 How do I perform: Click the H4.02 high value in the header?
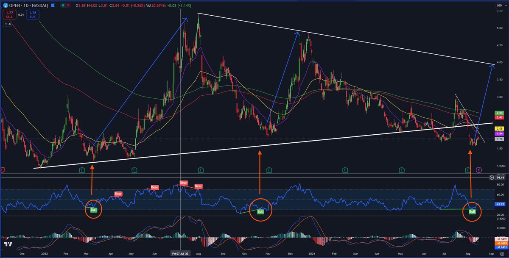click(x=91, y=5)
